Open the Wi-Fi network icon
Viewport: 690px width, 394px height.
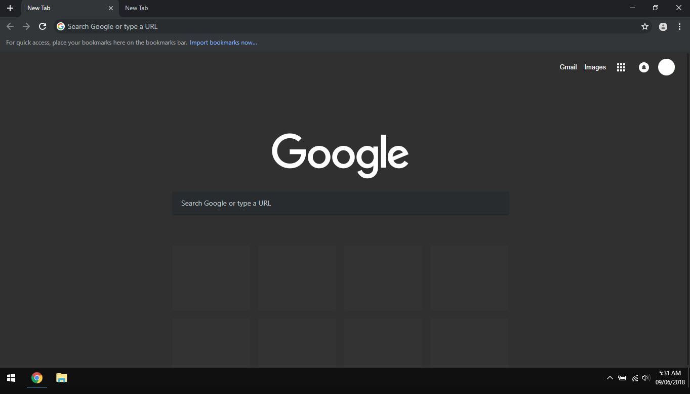tap(635, 378)
